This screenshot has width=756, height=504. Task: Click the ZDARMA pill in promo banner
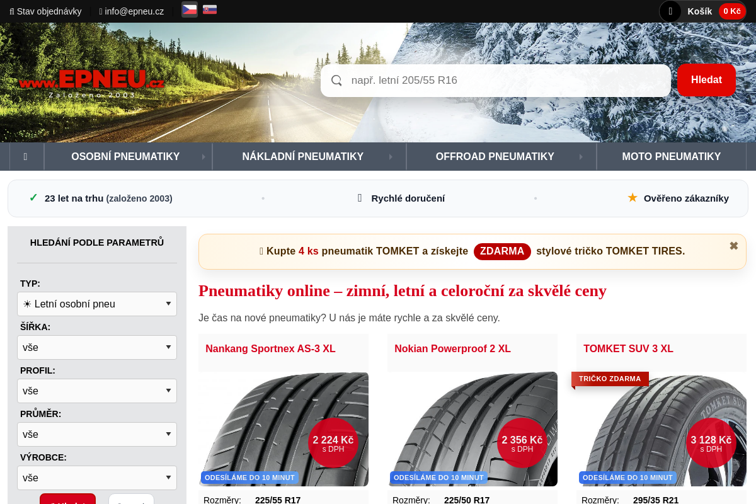[502, 251]
